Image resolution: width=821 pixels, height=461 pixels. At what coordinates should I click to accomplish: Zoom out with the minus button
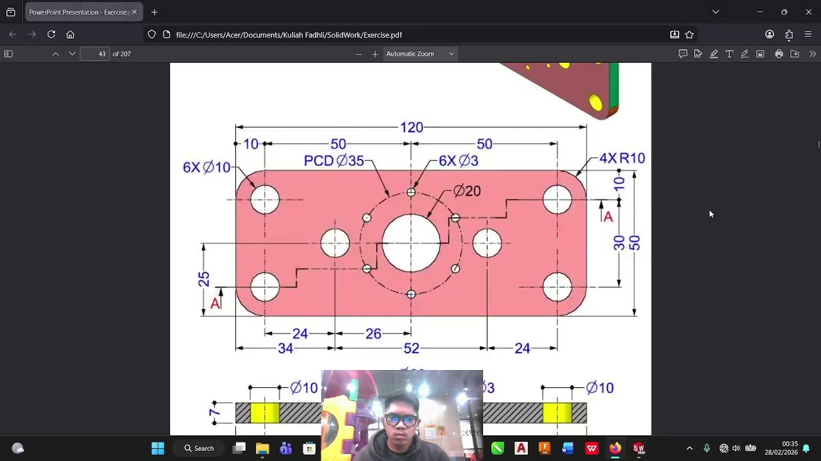[359, 54]
